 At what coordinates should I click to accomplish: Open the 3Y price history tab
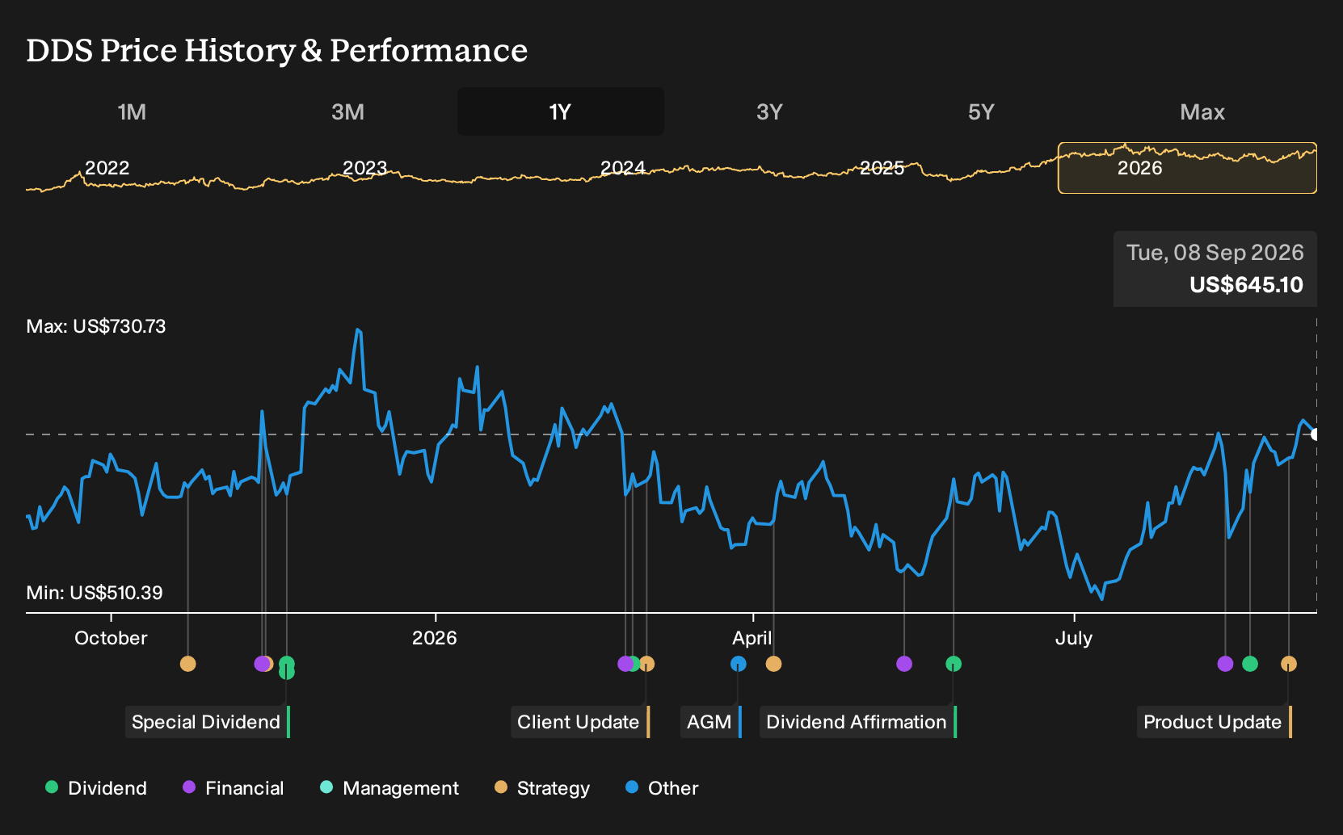click(769, 111)
